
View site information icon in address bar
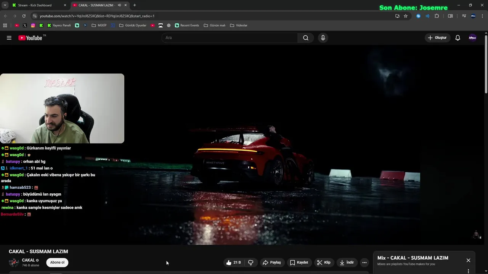pos(35,16)
